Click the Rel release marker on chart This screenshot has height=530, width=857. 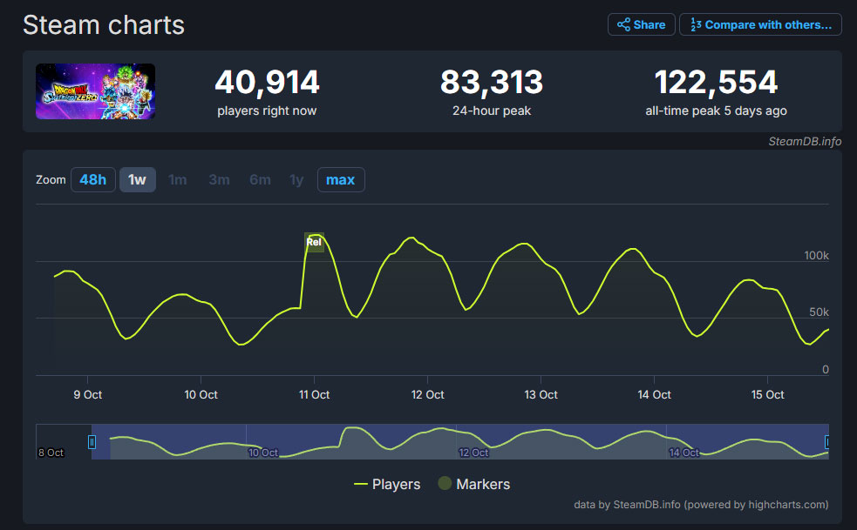(x=314, y=242)
